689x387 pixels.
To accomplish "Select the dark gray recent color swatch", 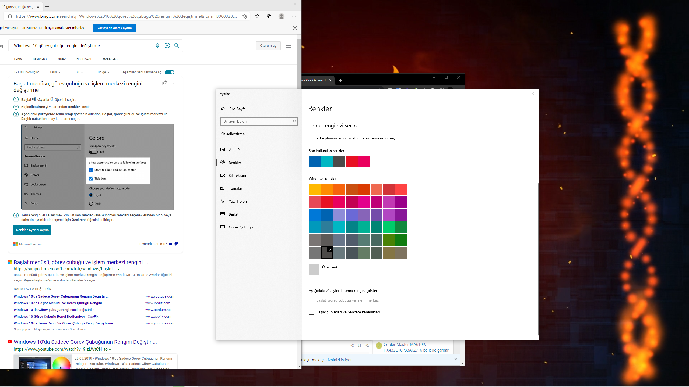I will point(339,162).
